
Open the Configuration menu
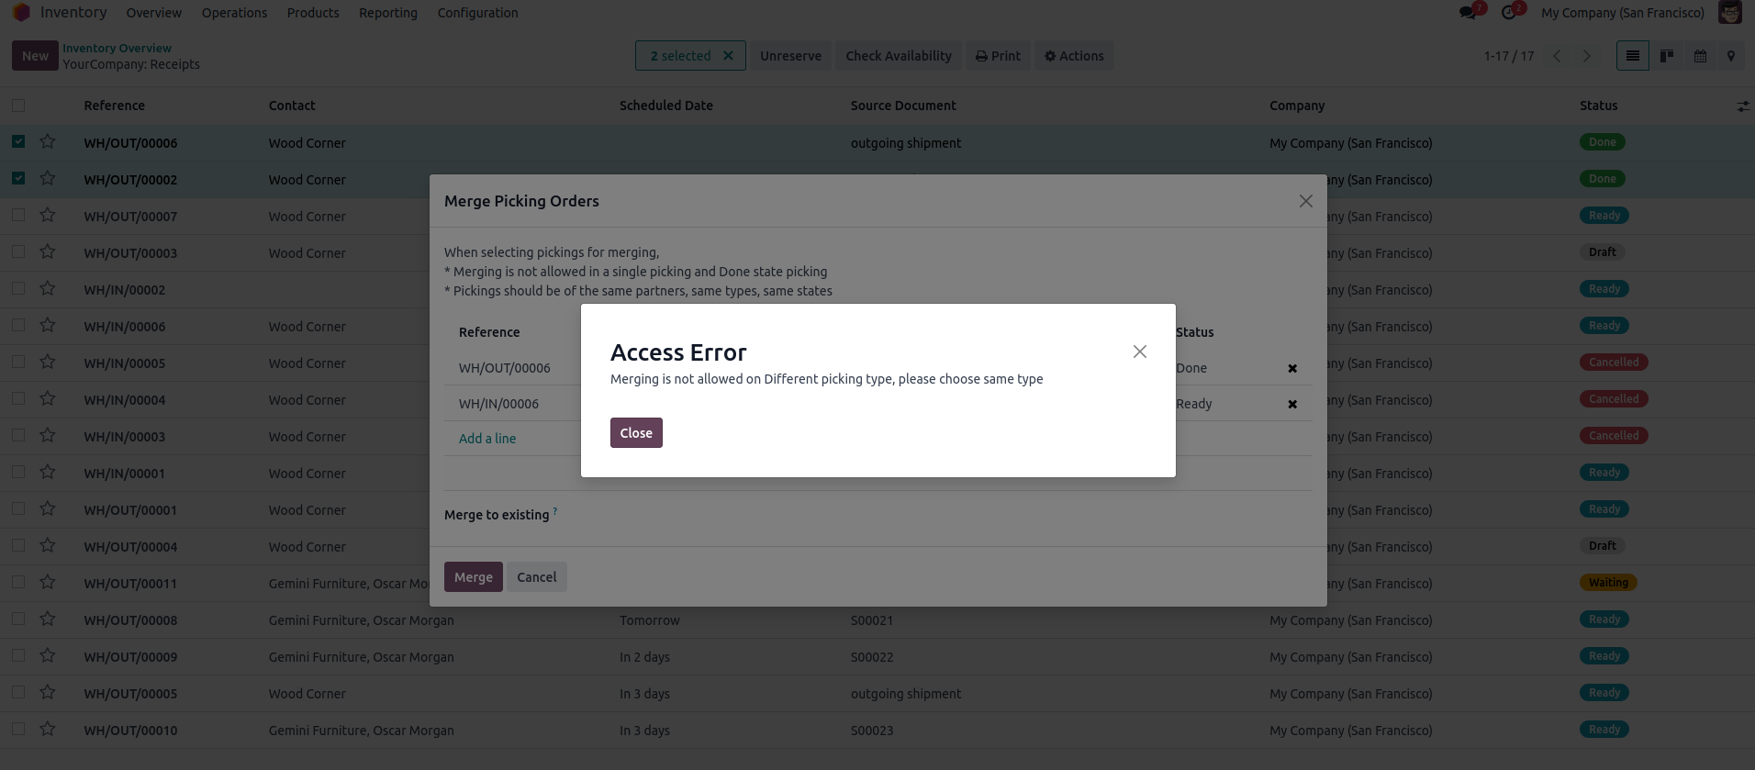[477, 13]
